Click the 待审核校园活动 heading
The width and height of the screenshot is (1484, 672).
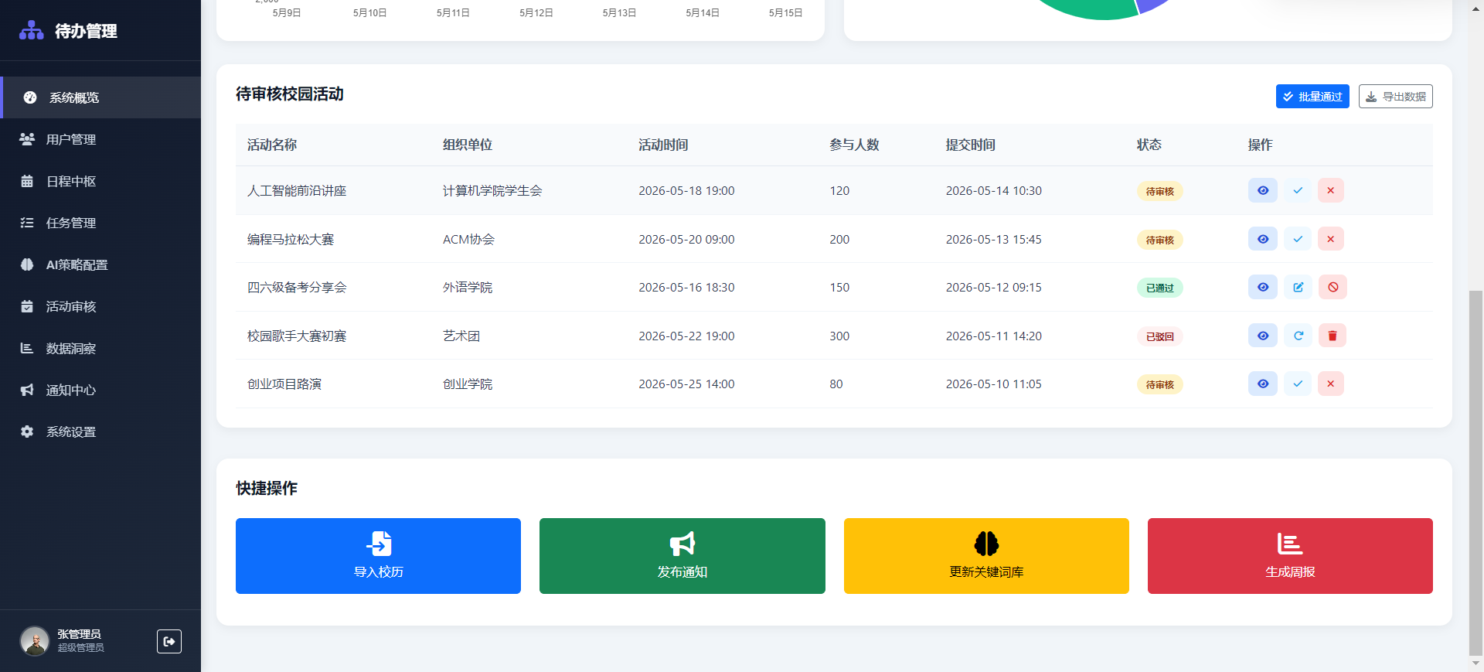[x=290, y=94]
